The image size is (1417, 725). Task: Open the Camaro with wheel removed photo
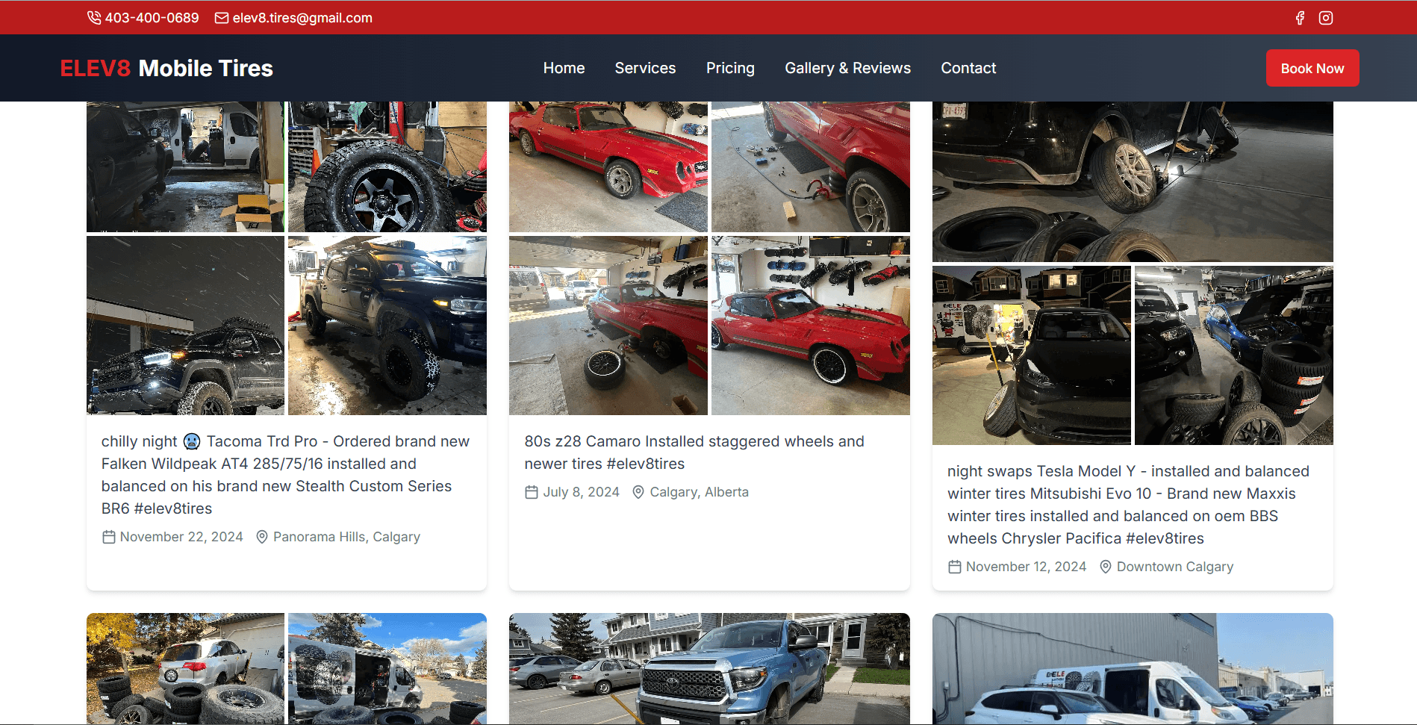coord(608,326)
